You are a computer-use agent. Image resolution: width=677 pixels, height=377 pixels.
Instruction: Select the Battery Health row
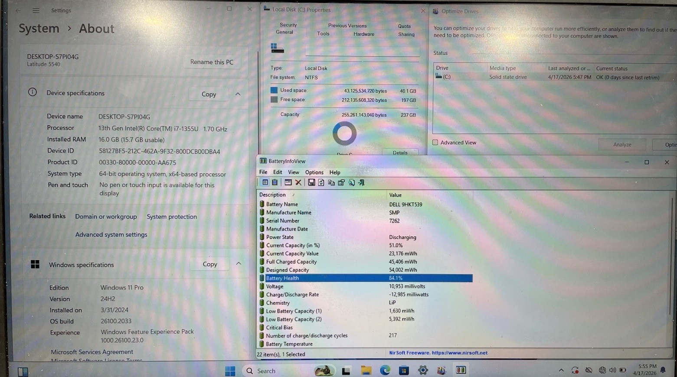coord(366,278)
